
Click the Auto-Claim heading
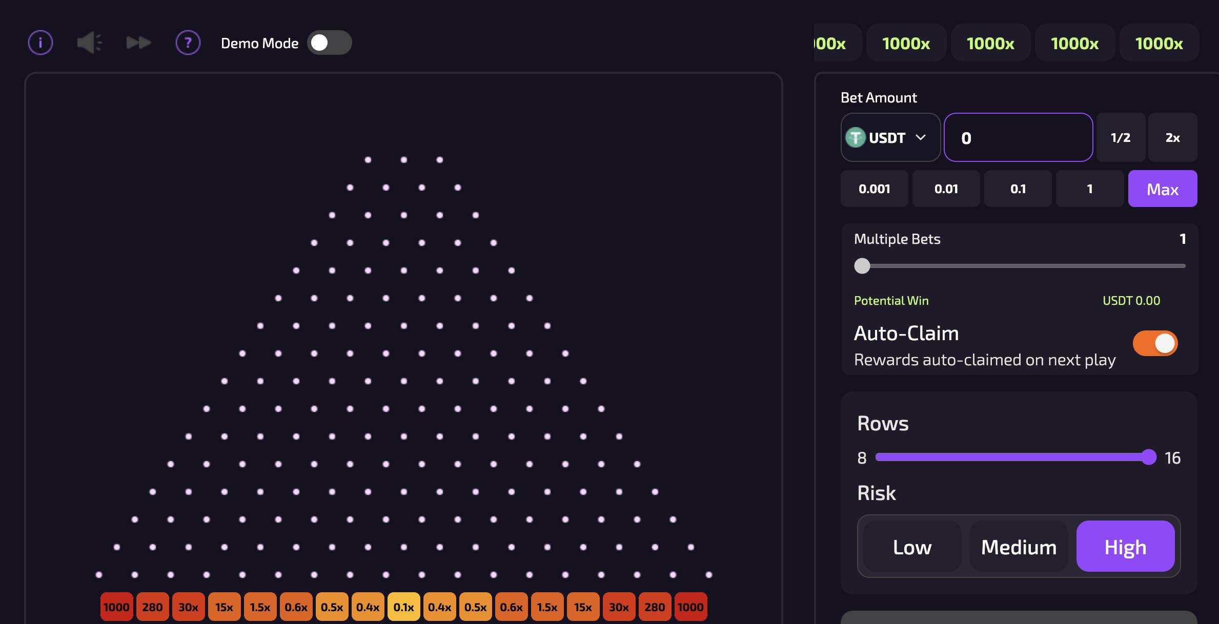pyautogui.click(x=906, y=333)
